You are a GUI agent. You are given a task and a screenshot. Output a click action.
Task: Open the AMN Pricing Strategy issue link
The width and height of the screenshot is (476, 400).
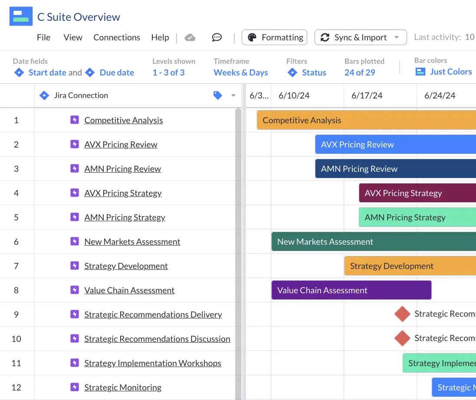tap(125, 217)
